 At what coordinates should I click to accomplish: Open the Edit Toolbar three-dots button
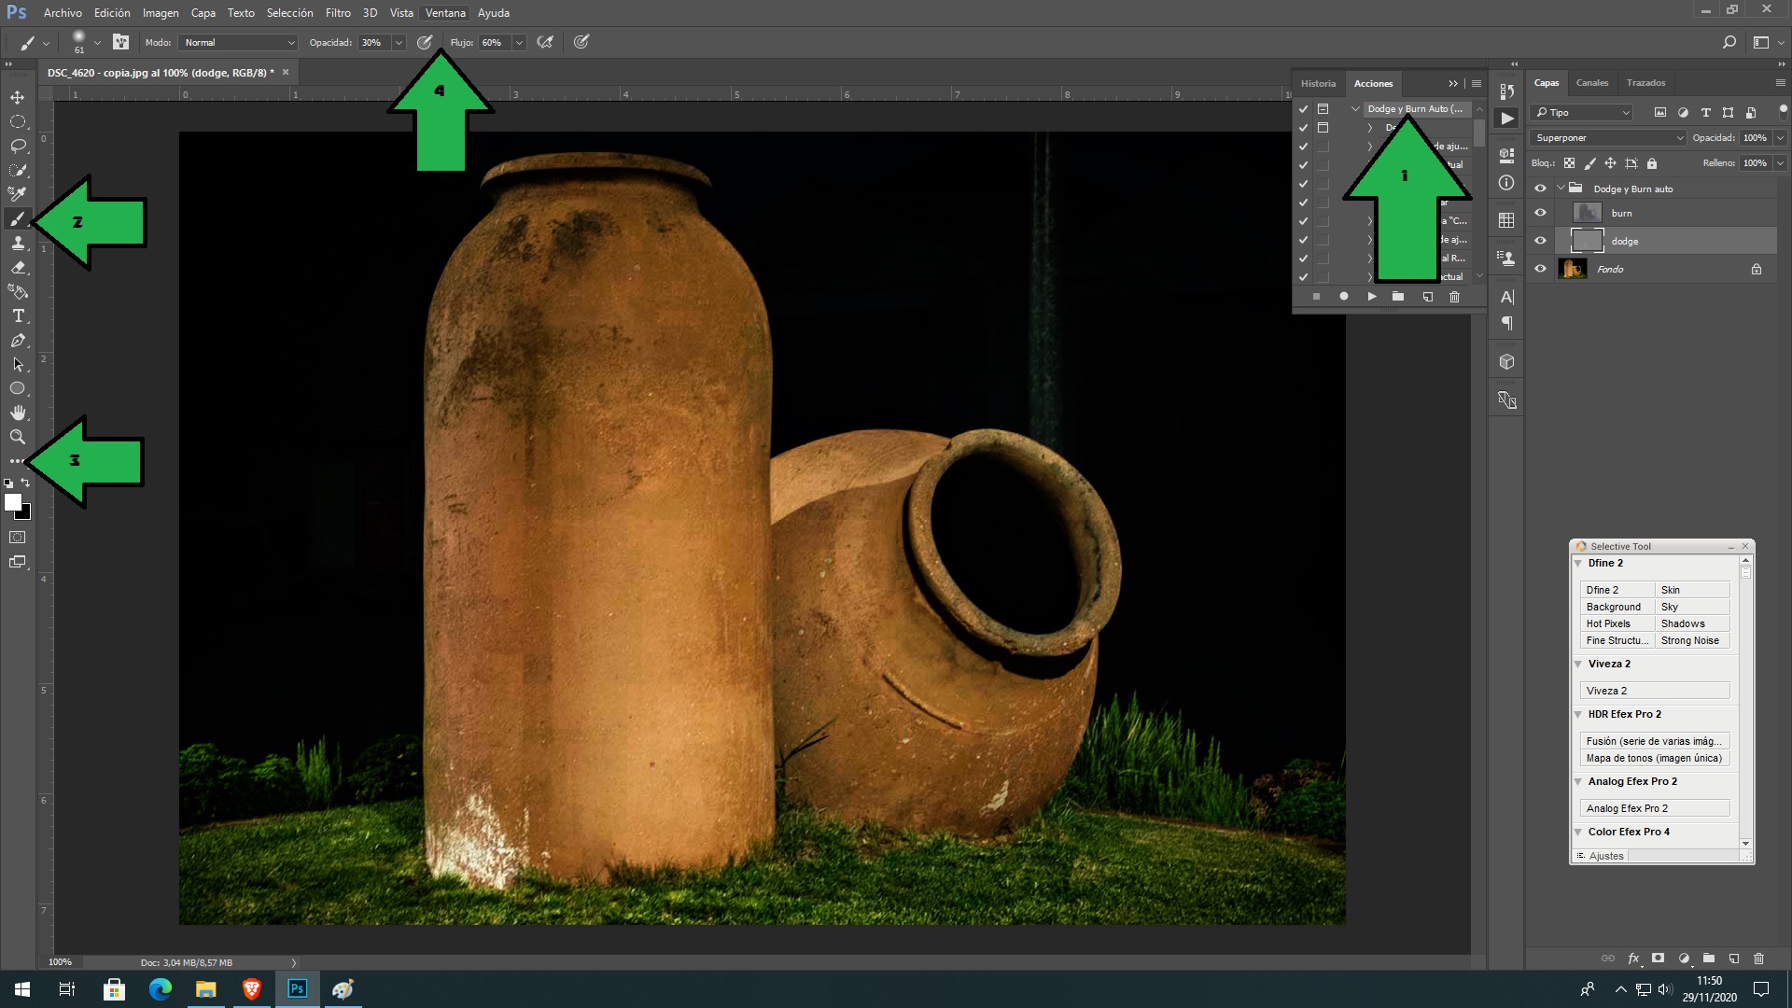click(16, 461)
